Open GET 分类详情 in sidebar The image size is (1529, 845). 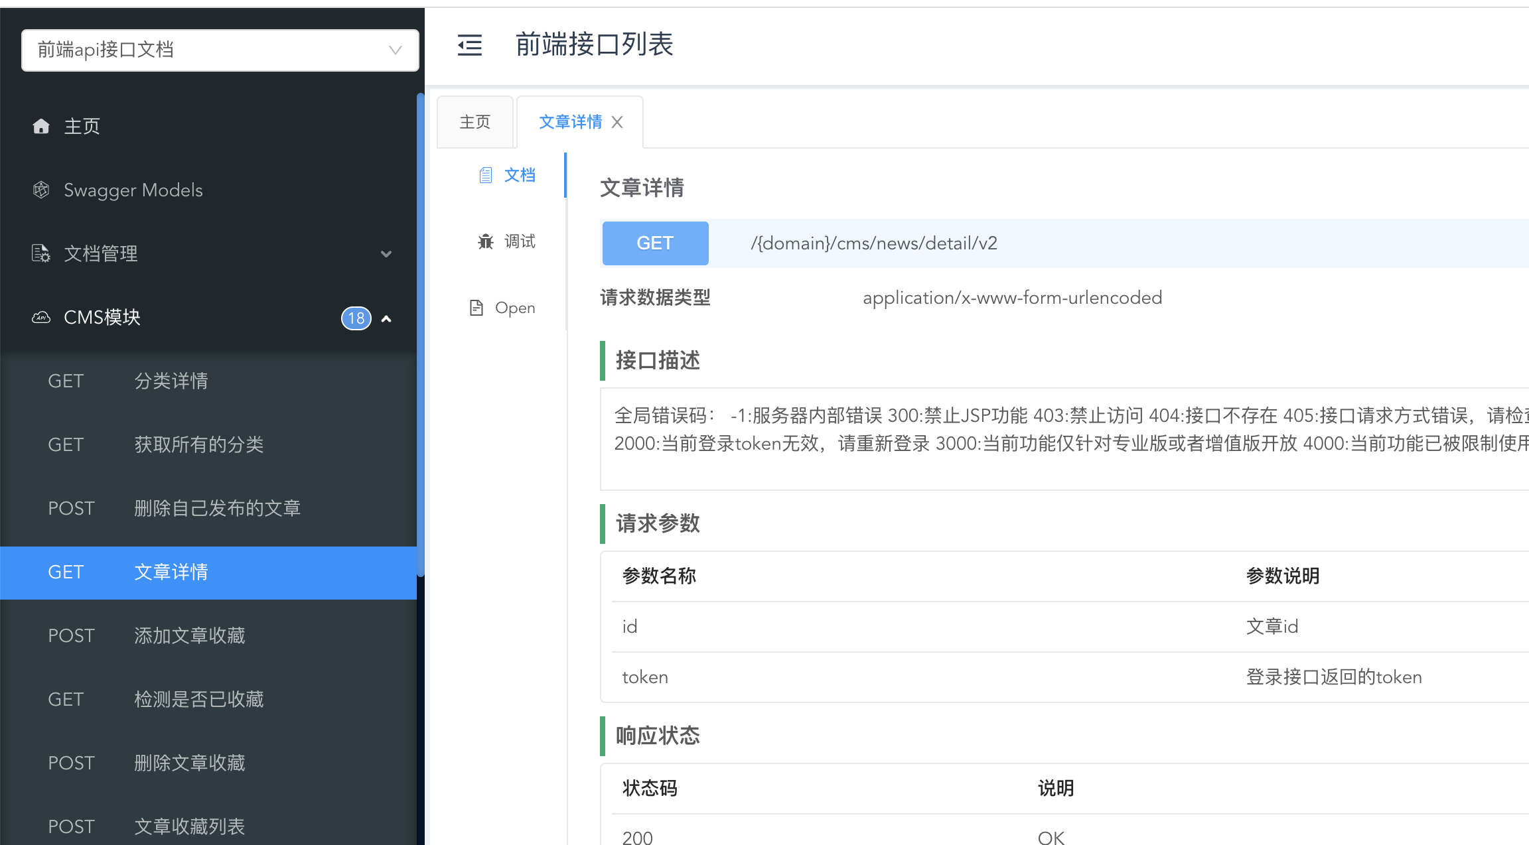(171, 381)
